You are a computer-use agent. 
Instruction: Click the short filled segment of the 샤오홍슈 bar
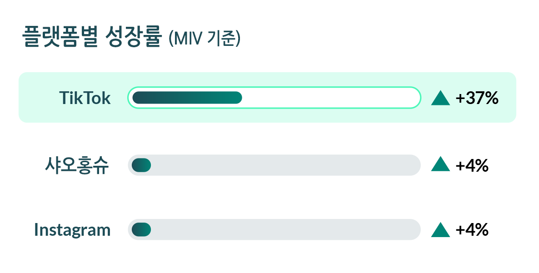point(141,165)
